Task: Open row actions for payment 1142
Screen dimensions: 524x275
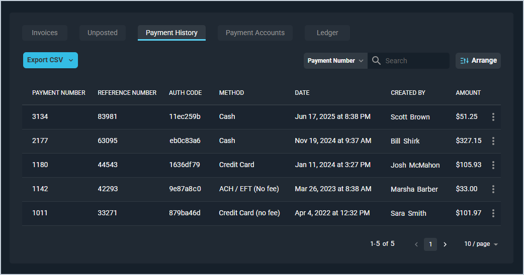Action: (x=493, y=189)
